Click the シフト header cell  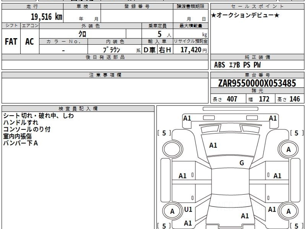[11, 26]
